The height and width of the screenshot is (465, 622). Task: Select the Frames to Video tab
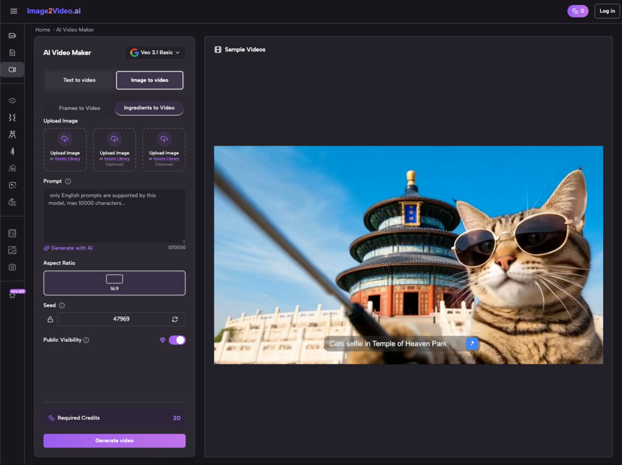point(80,108)
